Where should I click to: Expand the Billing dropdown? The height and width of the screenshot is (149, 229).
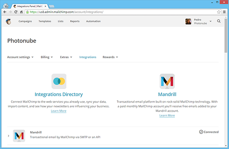47,57
